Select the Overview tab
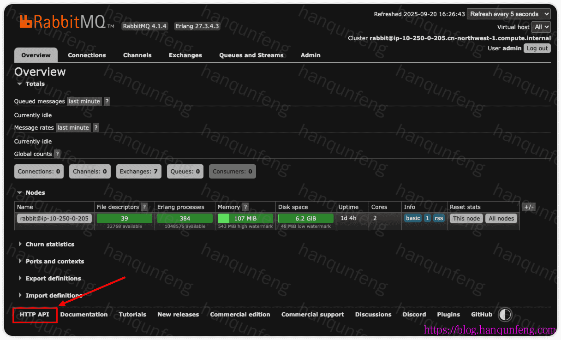 tap(36, 55)
